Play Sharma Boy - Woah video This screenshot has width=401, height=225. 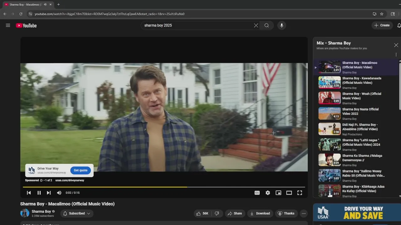point(356,98)
